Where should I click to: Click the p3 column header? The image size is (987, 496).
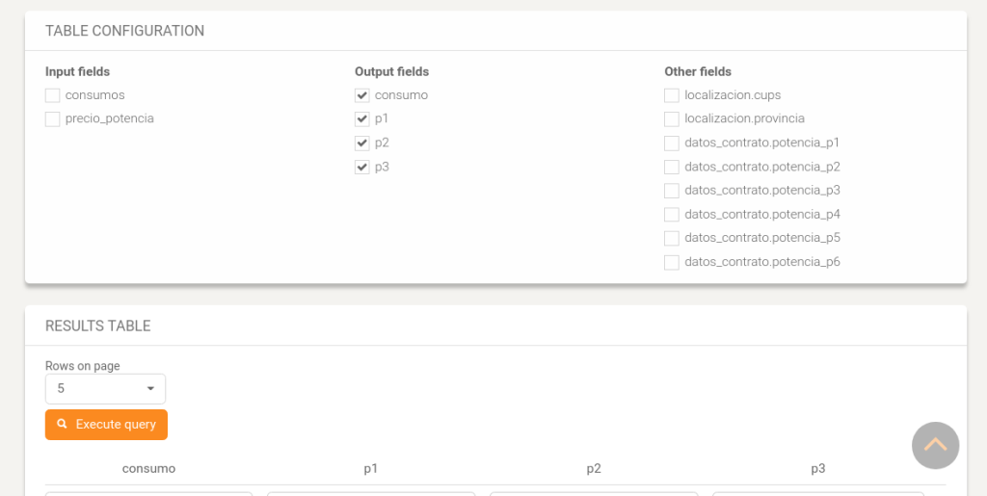click(817, 468)
